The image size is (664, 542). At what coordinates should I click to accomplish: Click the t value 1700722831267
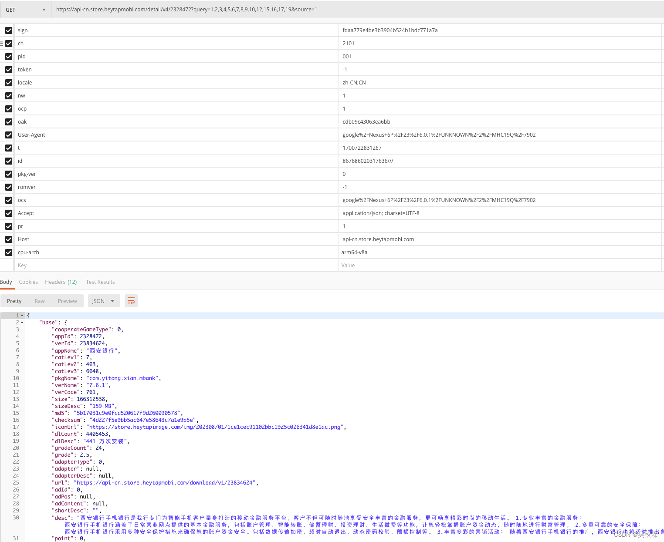pyautogui.click(x=362, y=148)
